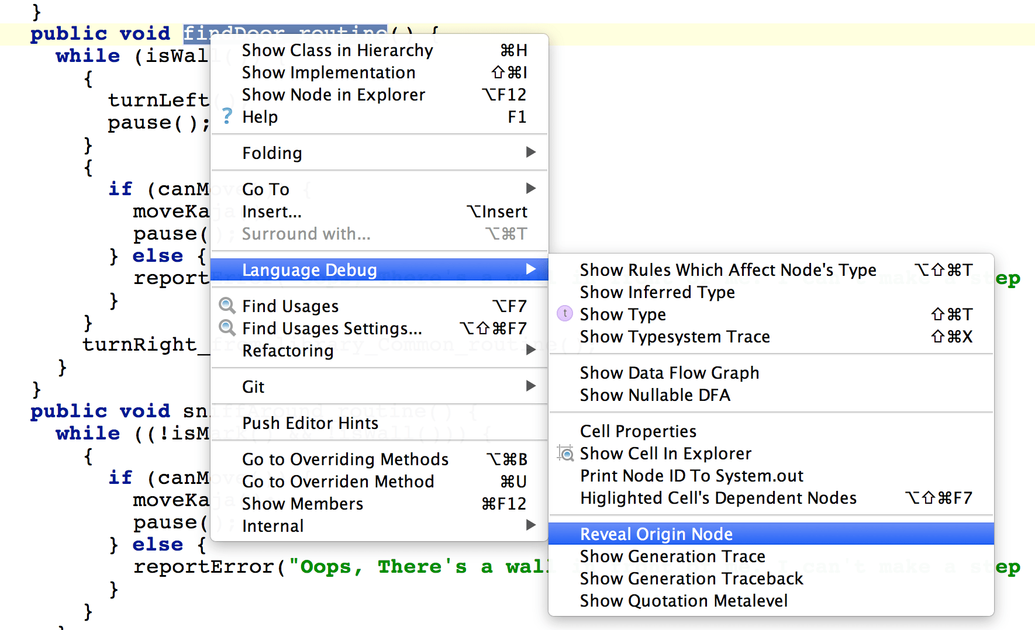Click the Show Type 't' icon
The height and width of the screenshot is (630, 1035).
click(x=564, y=314)
